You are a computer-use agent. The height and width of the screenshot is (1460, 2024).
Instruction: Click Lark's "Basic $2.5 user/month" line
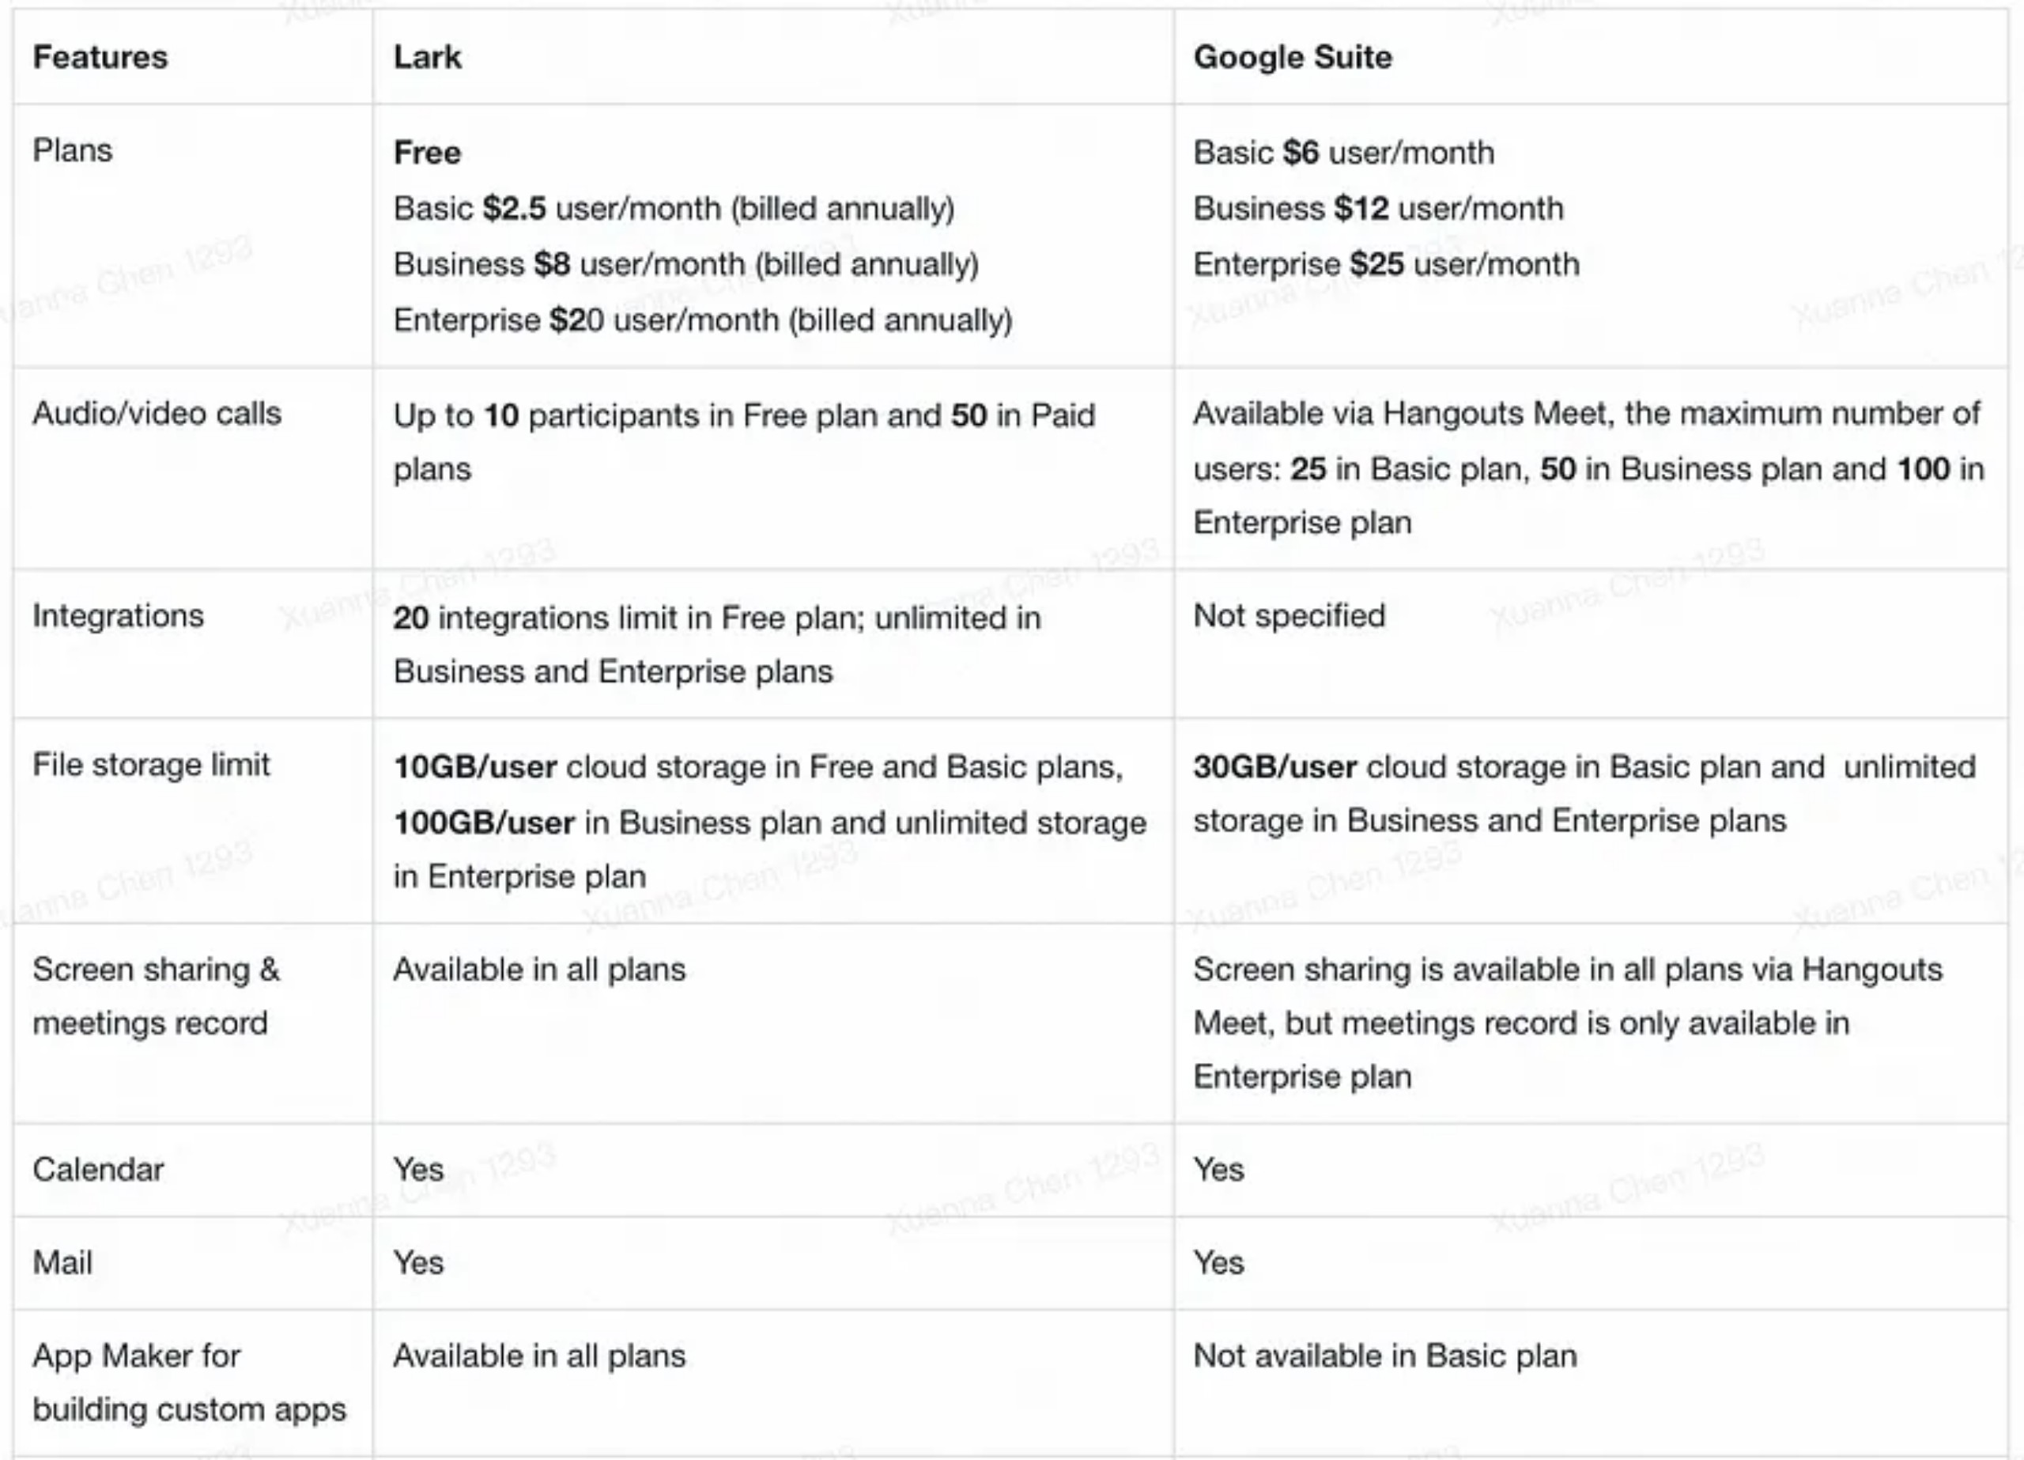(x=674, y=209)
